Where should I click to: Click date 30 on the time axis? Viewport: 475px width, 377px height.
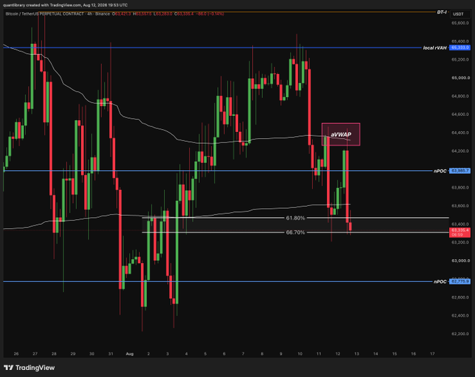coord(92,354)
